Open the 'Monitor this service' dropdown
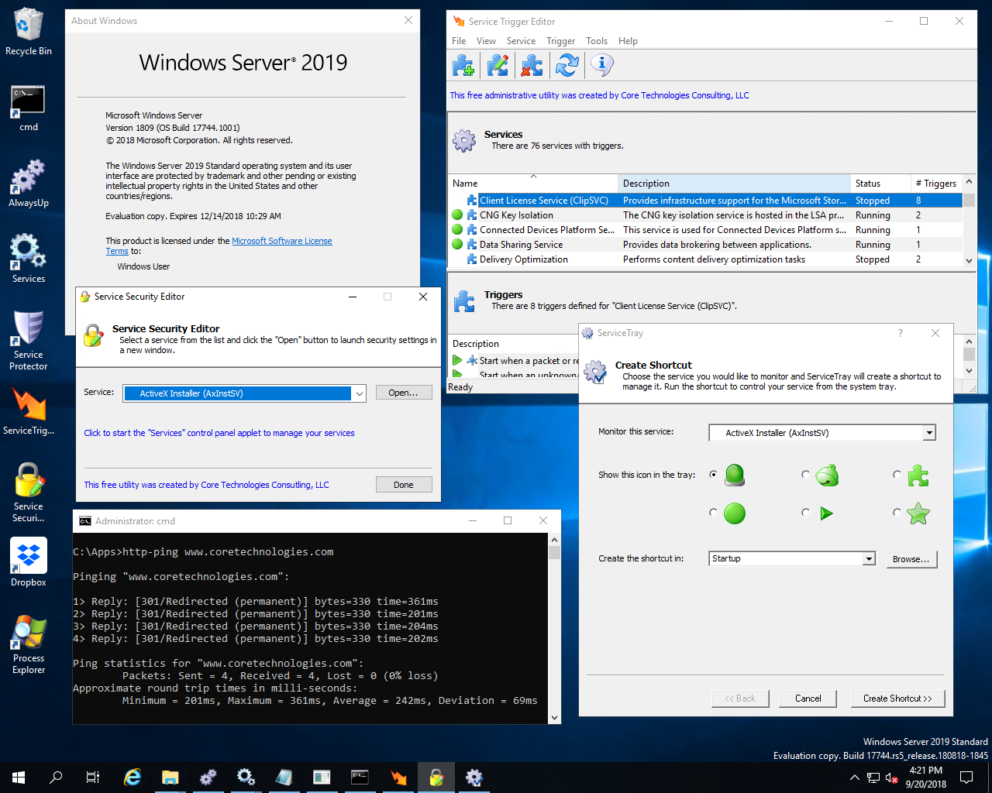This screenshot has height=793, width=992. 928,432
